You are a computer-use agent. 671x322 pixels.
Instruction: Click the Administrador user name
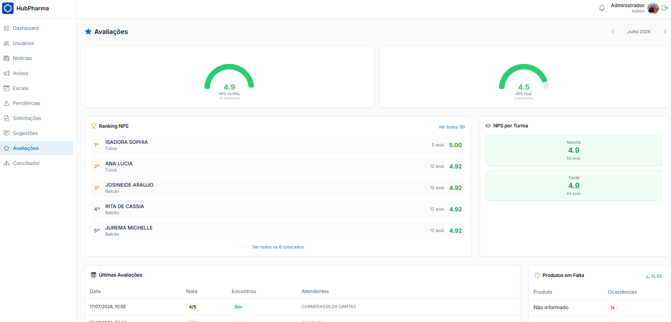click(627, 5)
